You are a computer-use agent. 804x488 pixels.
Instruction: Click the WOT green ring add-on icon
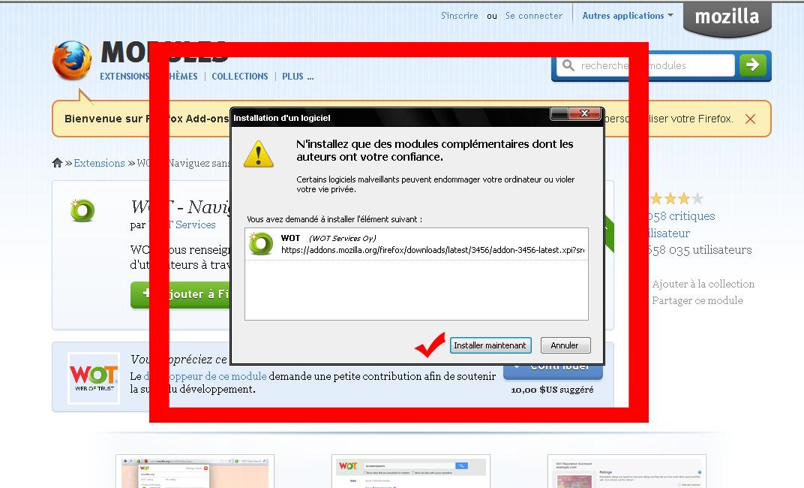pos(82,210)
